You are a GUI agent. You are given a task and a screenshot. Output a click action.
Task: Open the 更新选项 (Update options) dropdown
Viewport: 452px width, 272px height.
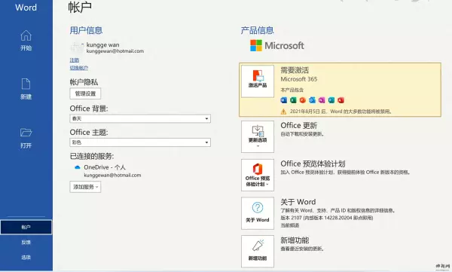[x=258, y=136]
